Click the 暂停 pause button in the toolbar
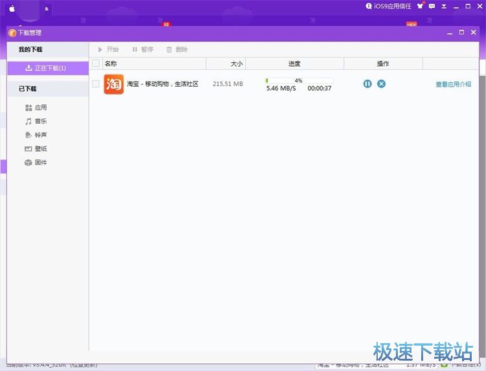The height and width of the screenshot is (371, 486). (143, 49)
